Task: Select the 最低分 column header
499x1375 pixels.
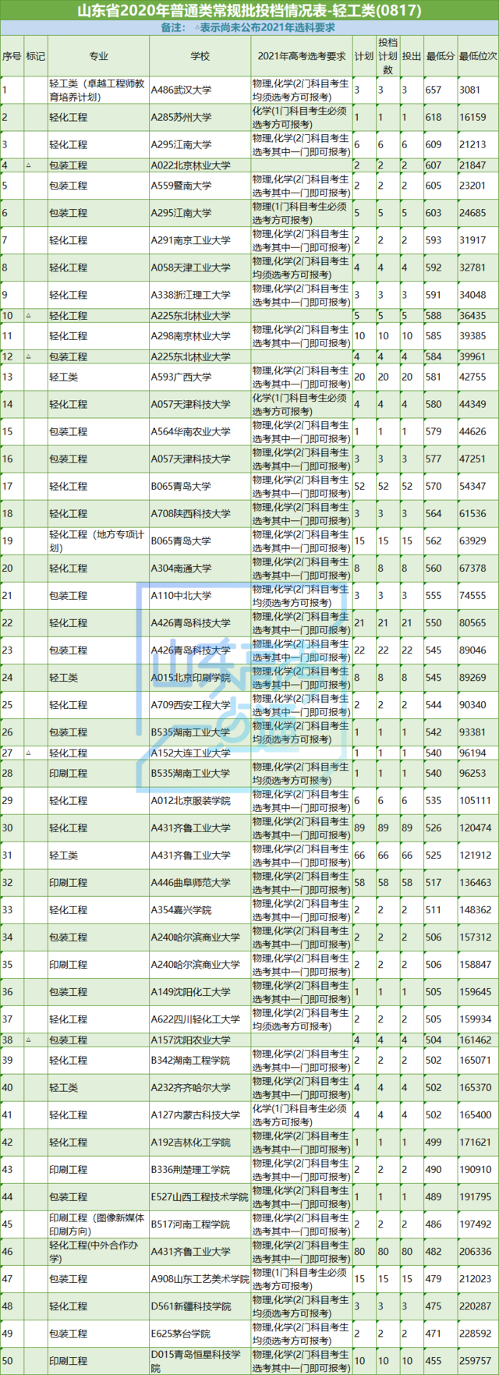Action: tap(441, 56)
